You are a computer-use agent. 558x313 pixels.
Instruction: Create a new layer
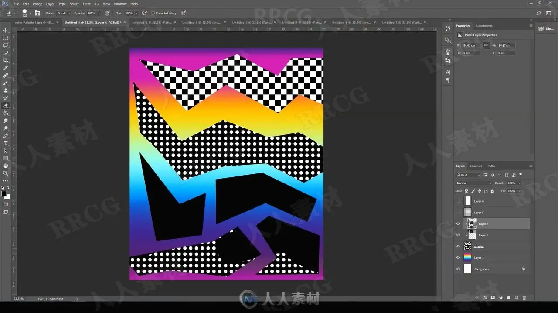click(x=516, y=298)
